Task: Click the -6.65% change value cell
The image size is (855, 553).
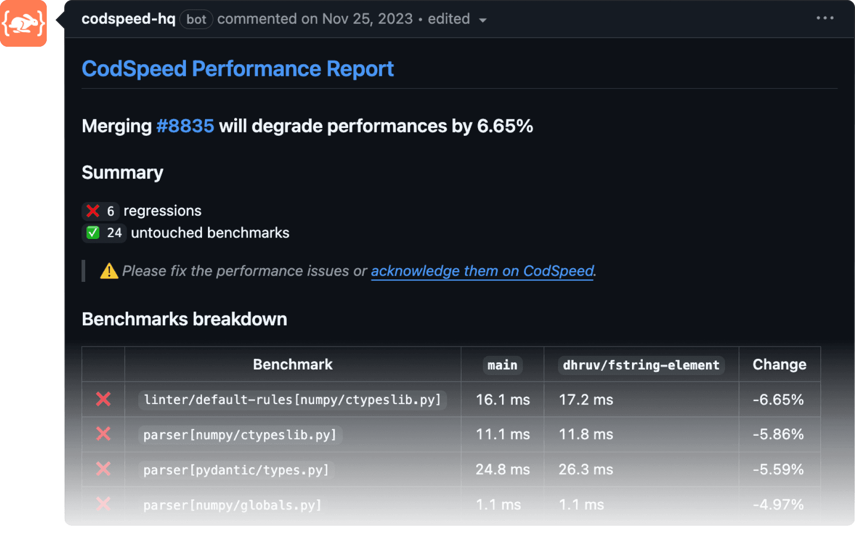Action: (x=779, y=400)
